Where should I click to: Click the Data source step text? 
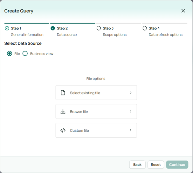click(67, 35)
